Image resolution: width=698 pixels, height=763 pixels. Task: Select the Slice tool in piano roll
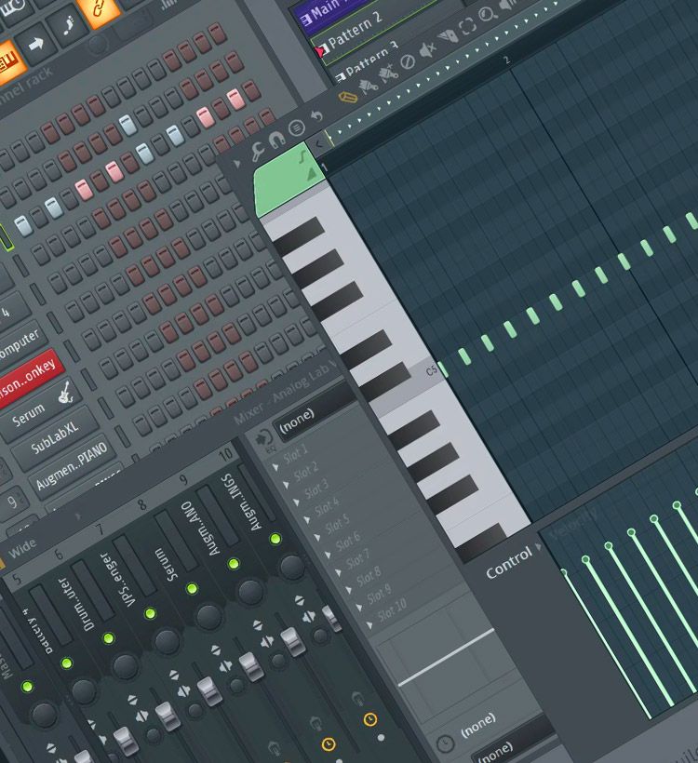coord(448,37)
